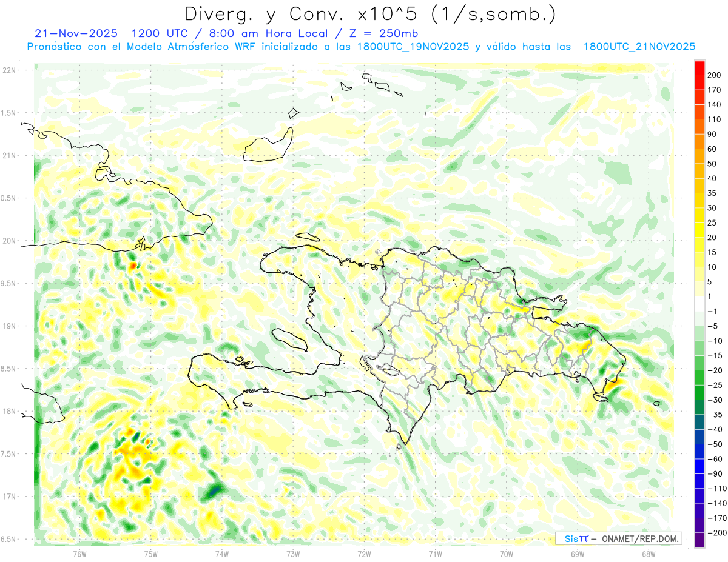Click the '9.5N' latitude label
Viewport: 728px width, 562px height.
pyautogui.click(x=8, y=283)
